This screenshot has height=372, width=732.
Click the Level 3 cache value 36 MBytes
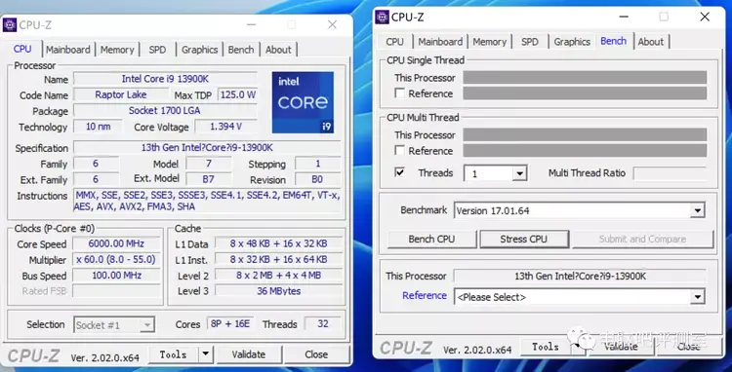pyautogui.click(x=279, y=291)
